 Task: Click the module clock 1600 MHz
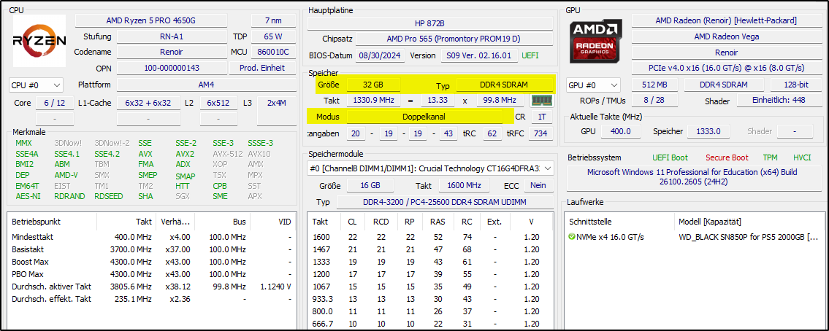[465, 185]
